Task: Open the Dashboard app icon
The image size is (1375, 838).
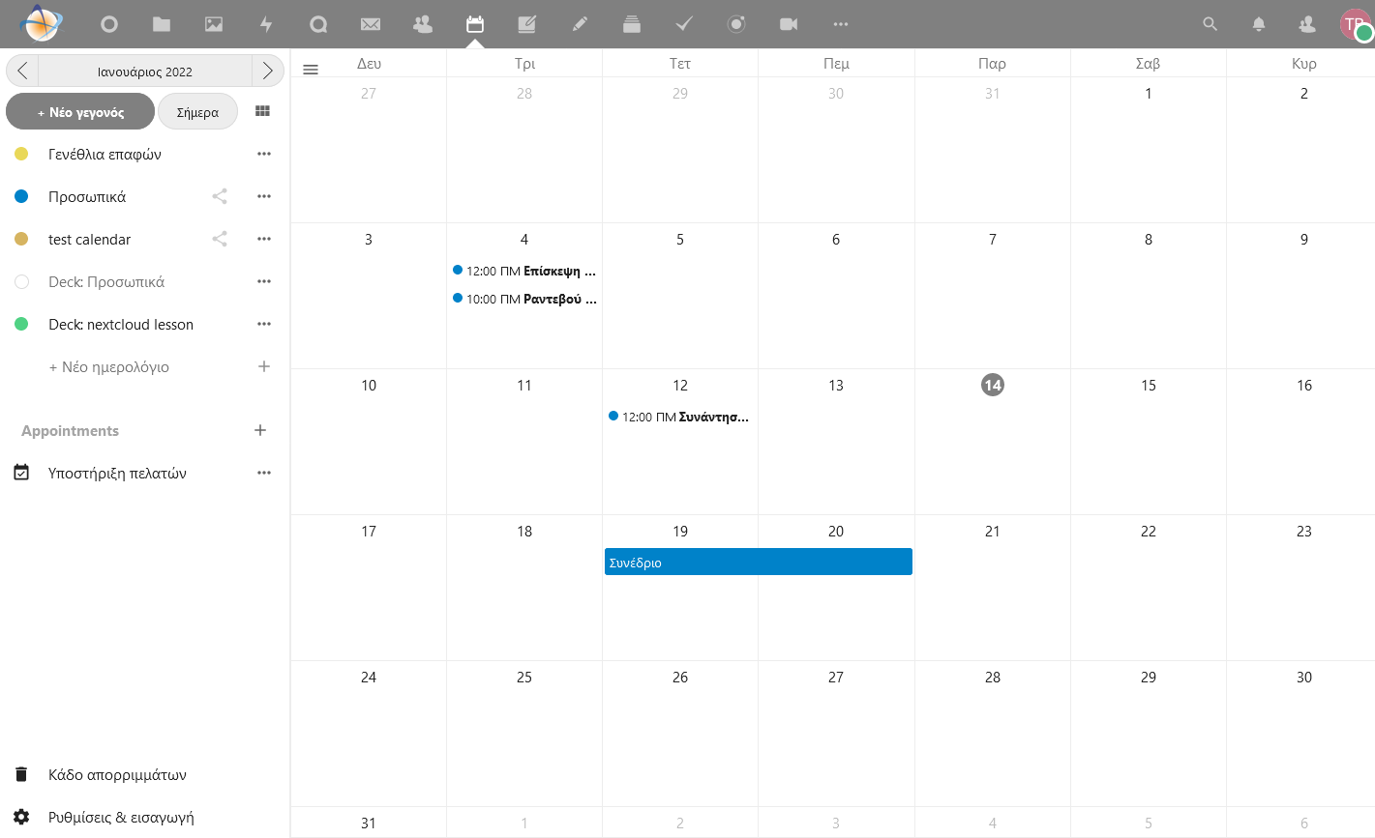Action: point(109,24)
